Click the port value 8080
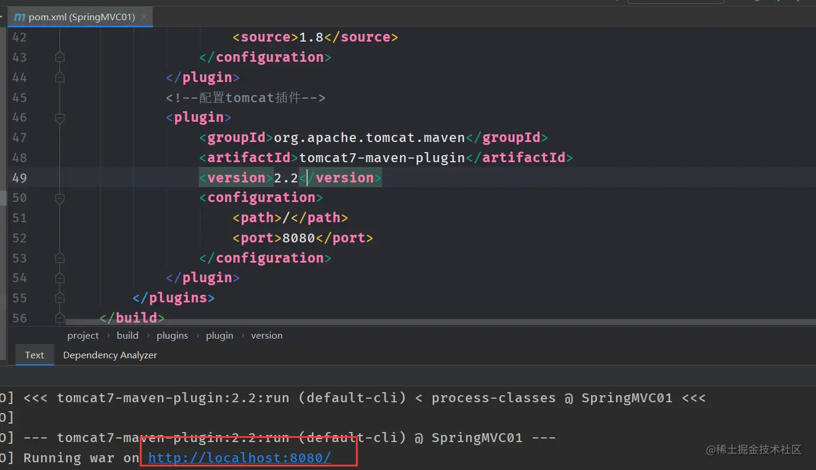 299,238
